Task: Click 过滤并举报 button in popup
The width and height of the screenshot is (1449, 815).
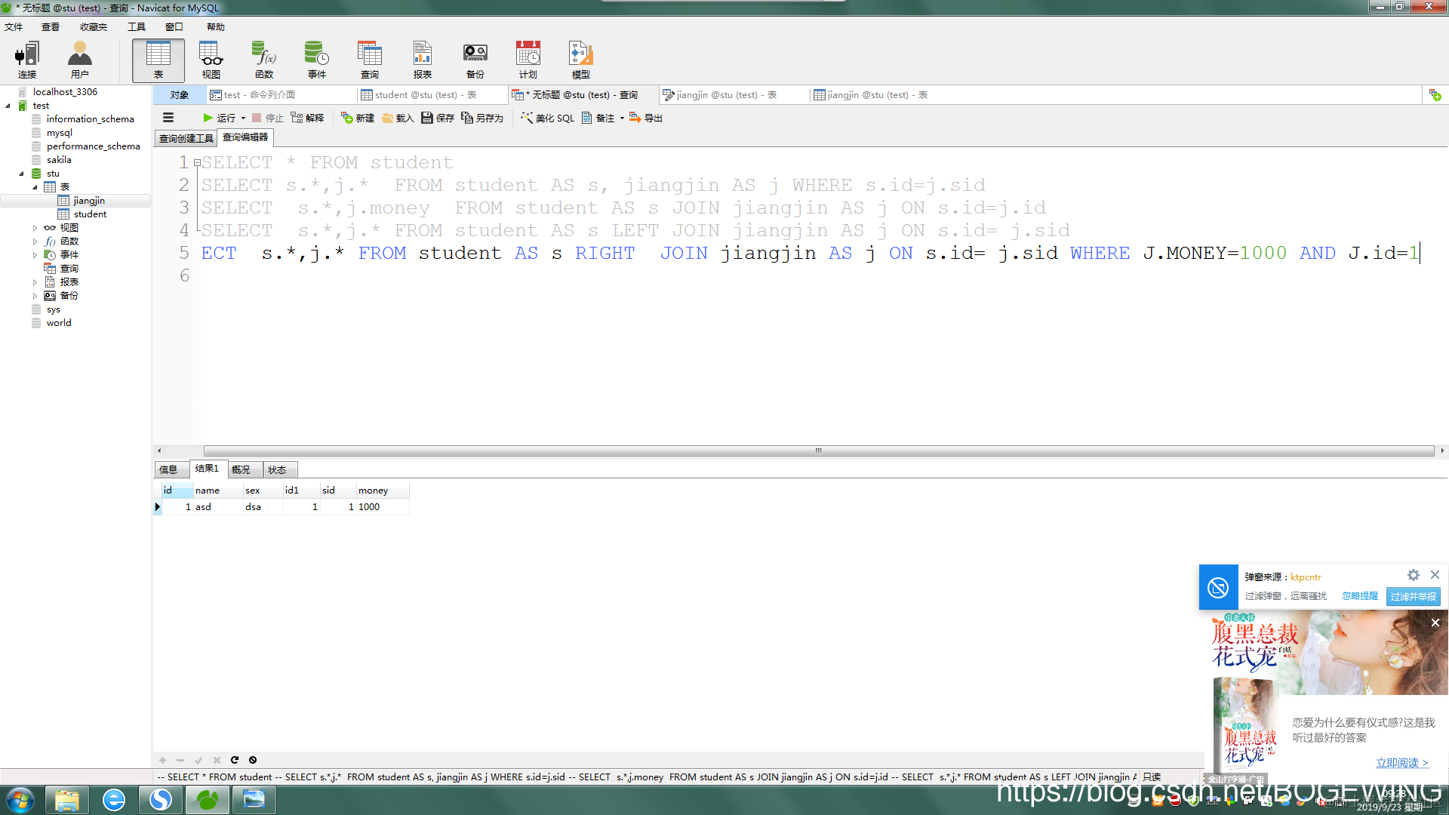Action: coord(1413,596)
